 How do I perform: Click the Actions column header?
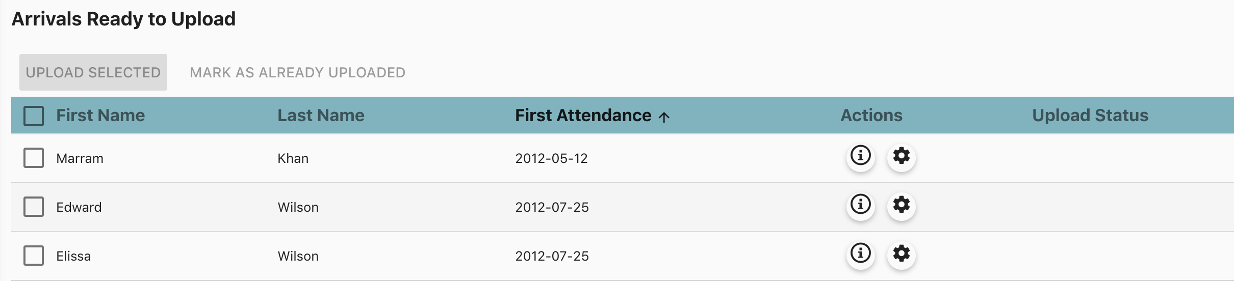pos(871,116)
